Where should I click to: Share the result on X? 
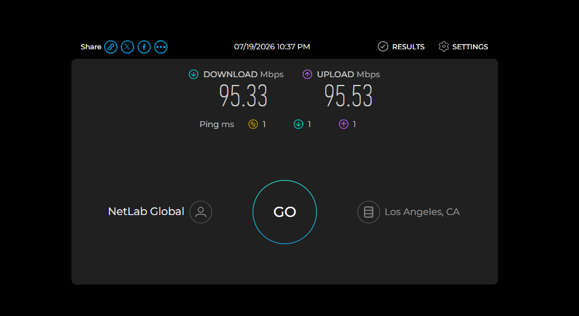coord(127,47)
